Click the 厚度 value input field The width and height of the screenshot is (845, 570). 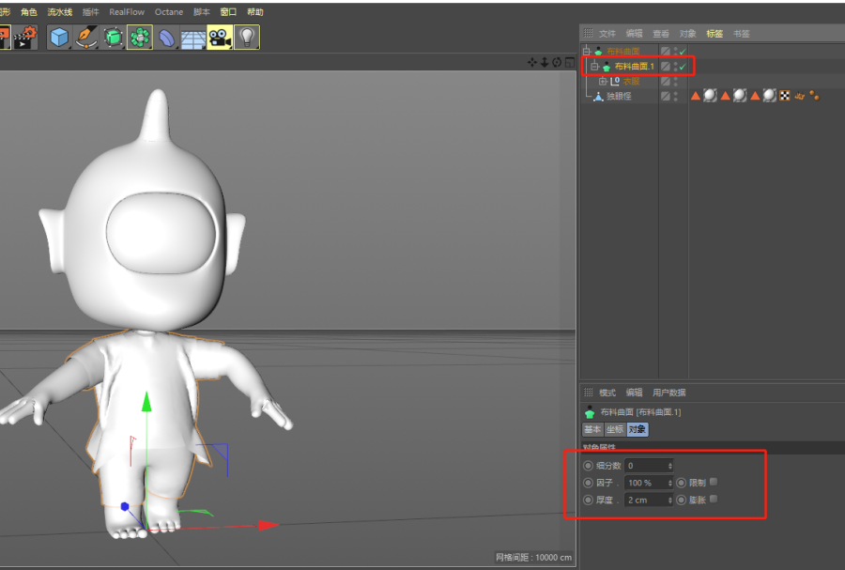click(647, 500)
